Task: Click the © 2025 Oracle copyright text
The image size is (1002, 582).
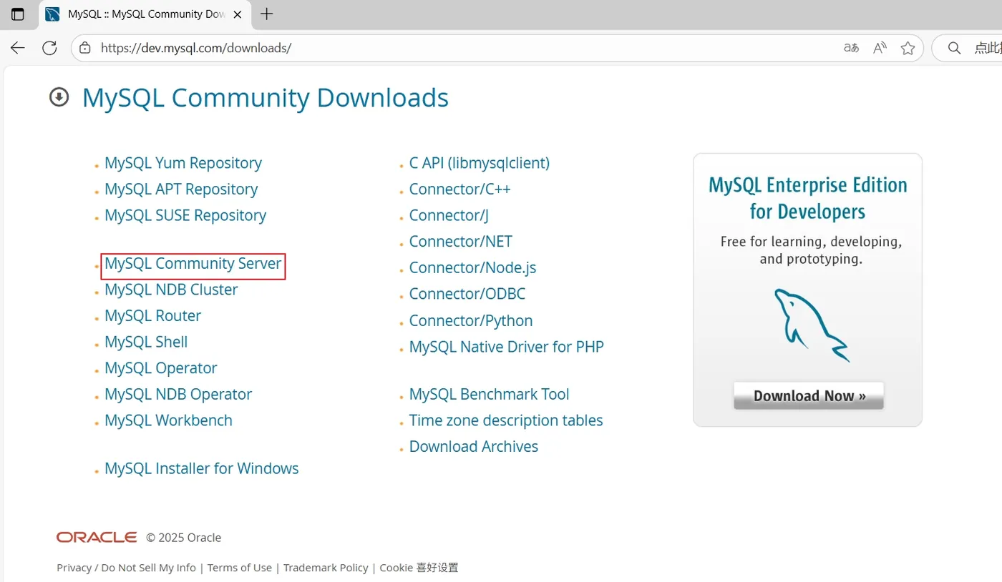Action: [184, 538]
